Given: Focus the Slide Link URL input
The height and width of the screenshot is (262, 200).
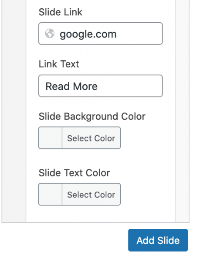Looking at the screenshot, I should 101,34.
